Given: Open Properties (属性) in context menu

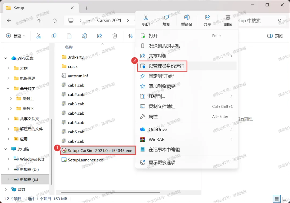Looking at the screenshot, I should [x=186, y=116].
